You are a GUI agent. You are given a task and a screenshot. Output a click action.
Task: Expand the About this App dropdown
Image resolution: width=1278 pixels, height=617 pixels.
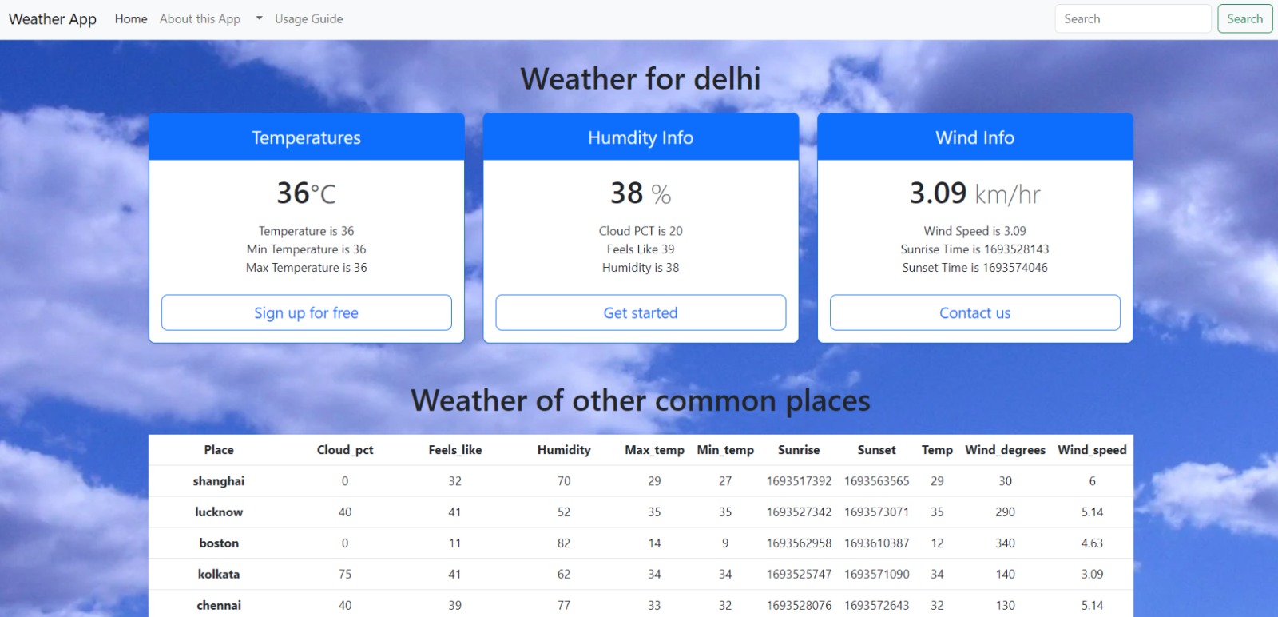pyautogui.click(x=200, y=19)
